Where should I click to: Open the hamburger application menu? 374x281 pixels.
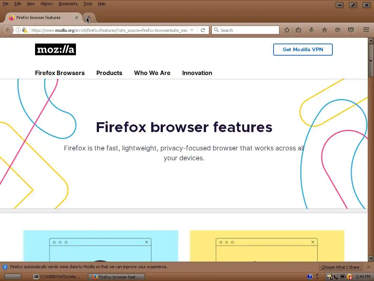pos(366,30)
